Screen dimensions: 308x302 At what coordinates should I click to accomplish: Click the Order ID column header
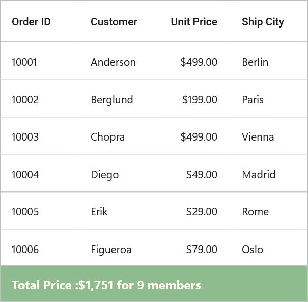pyautogui.click(x=40, y=21)
